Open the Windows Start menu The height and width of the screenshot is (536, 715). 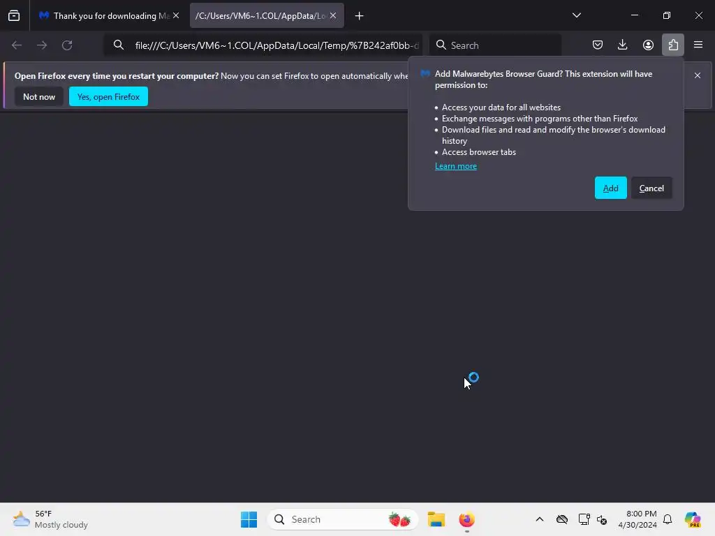pos(249,519)
